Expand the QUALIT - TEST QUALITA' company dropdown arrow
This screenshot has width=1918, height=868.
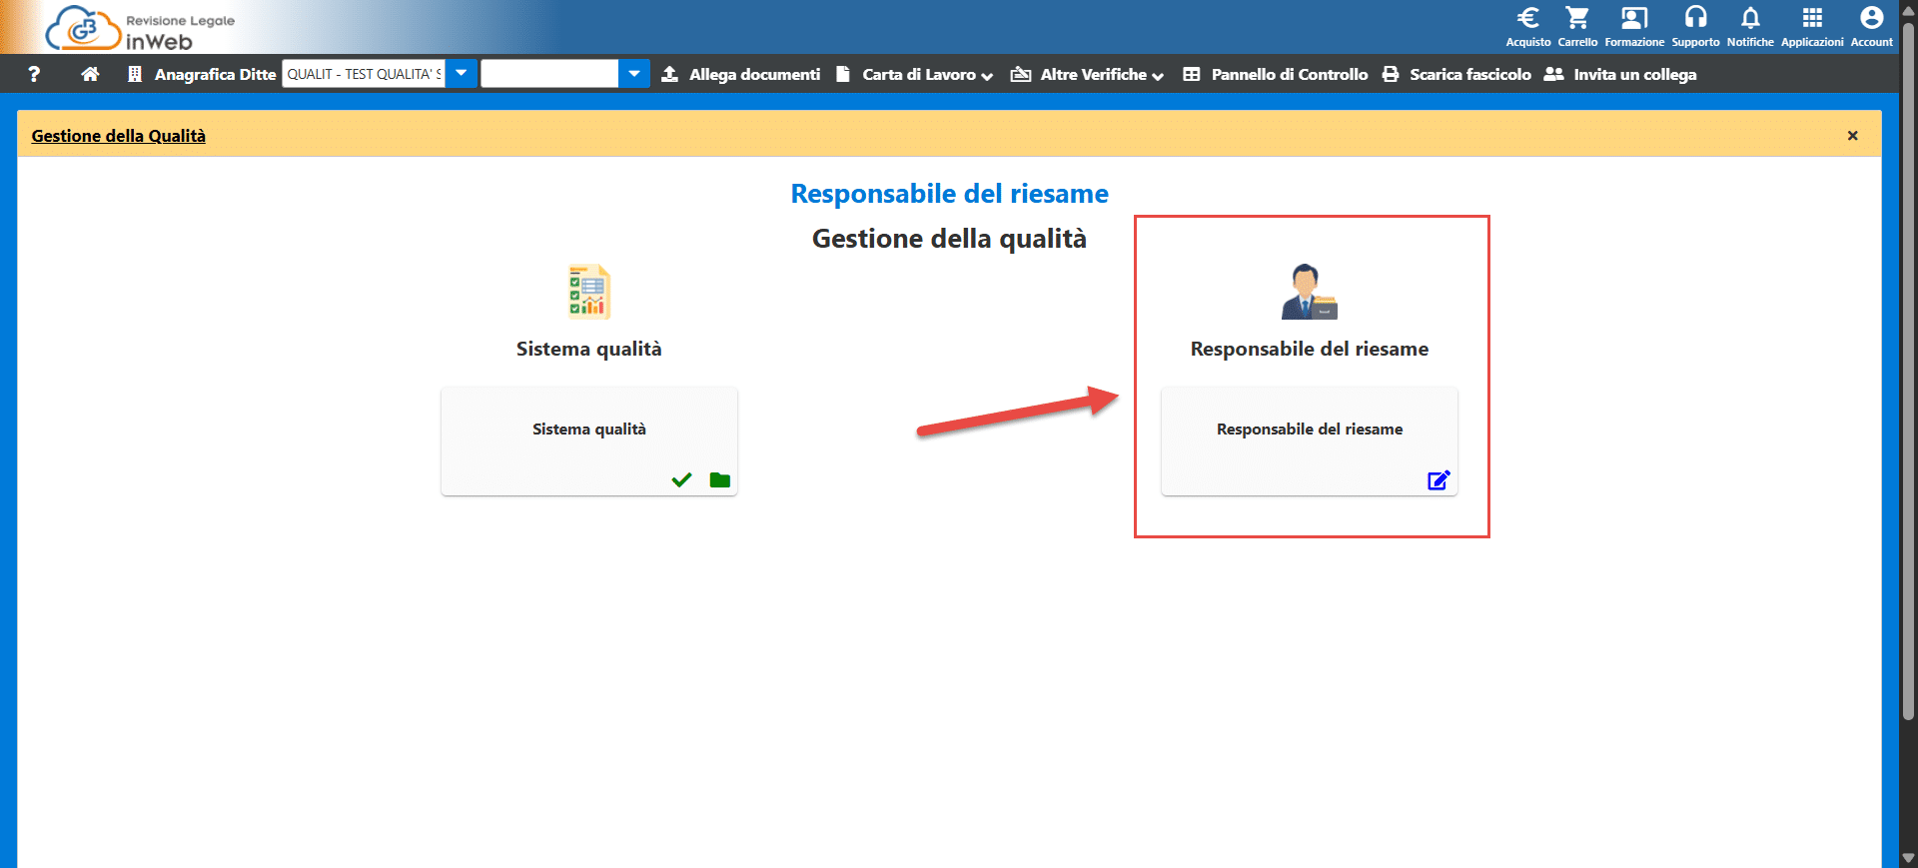(x=462, y=74)
